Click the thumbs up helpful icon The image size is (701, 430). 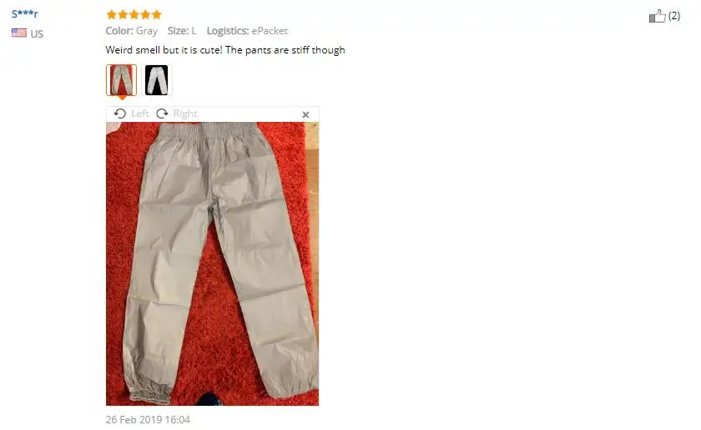click(x=657, y=16)
